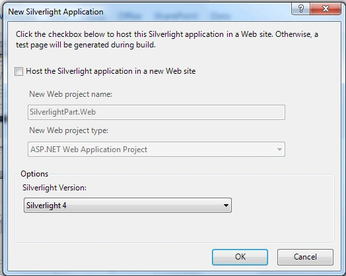Click the arrow on the Web project type dropdown
This screenshot has width=346, height=276.
[279, 150]
